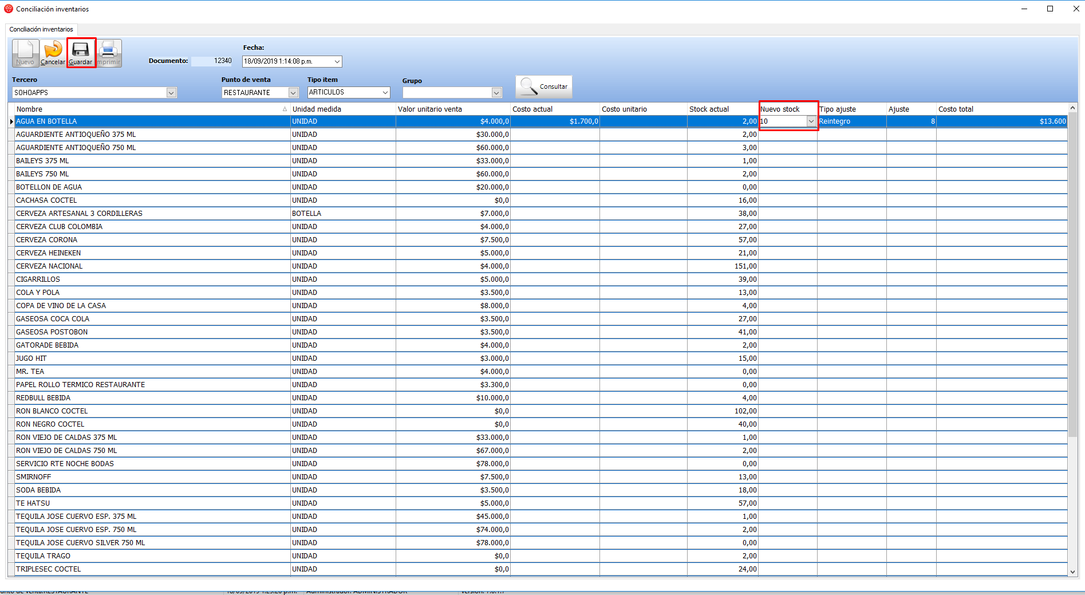1085x595 pixels.
Task: Select the CERVEZA CORONA row
Action: coord(47,240)
